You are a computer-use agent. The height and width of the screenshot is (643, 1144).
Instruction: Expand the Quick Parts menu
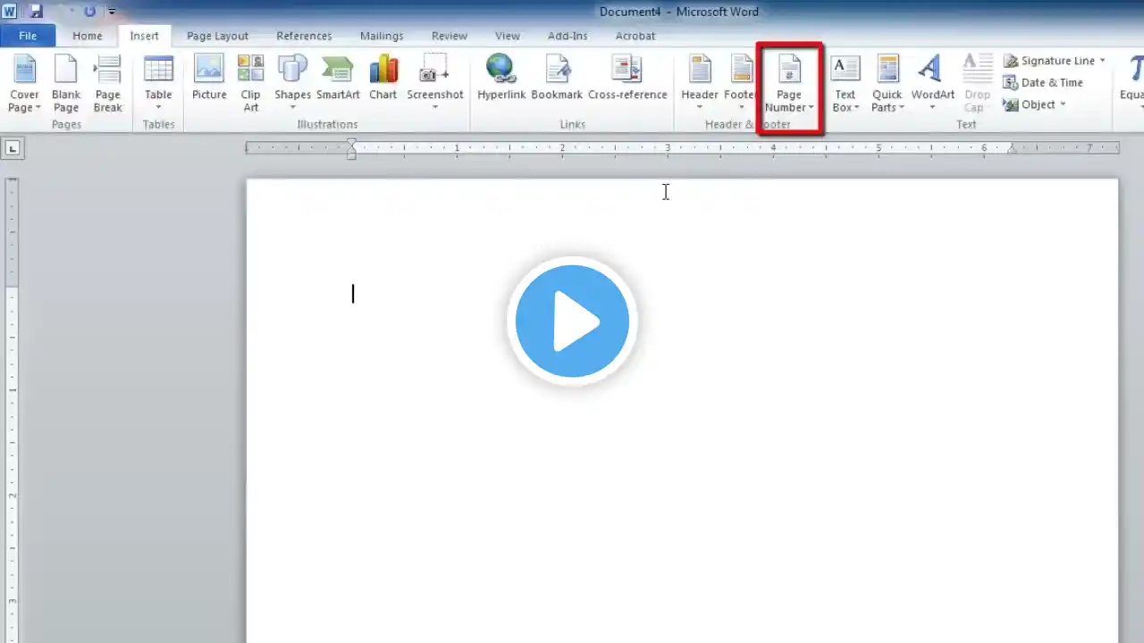coord(887,83)
